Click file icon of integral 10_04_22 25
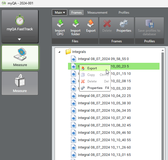Image resolution: width=168 pixels, height=160 pixels. click(x=73, y=96)
